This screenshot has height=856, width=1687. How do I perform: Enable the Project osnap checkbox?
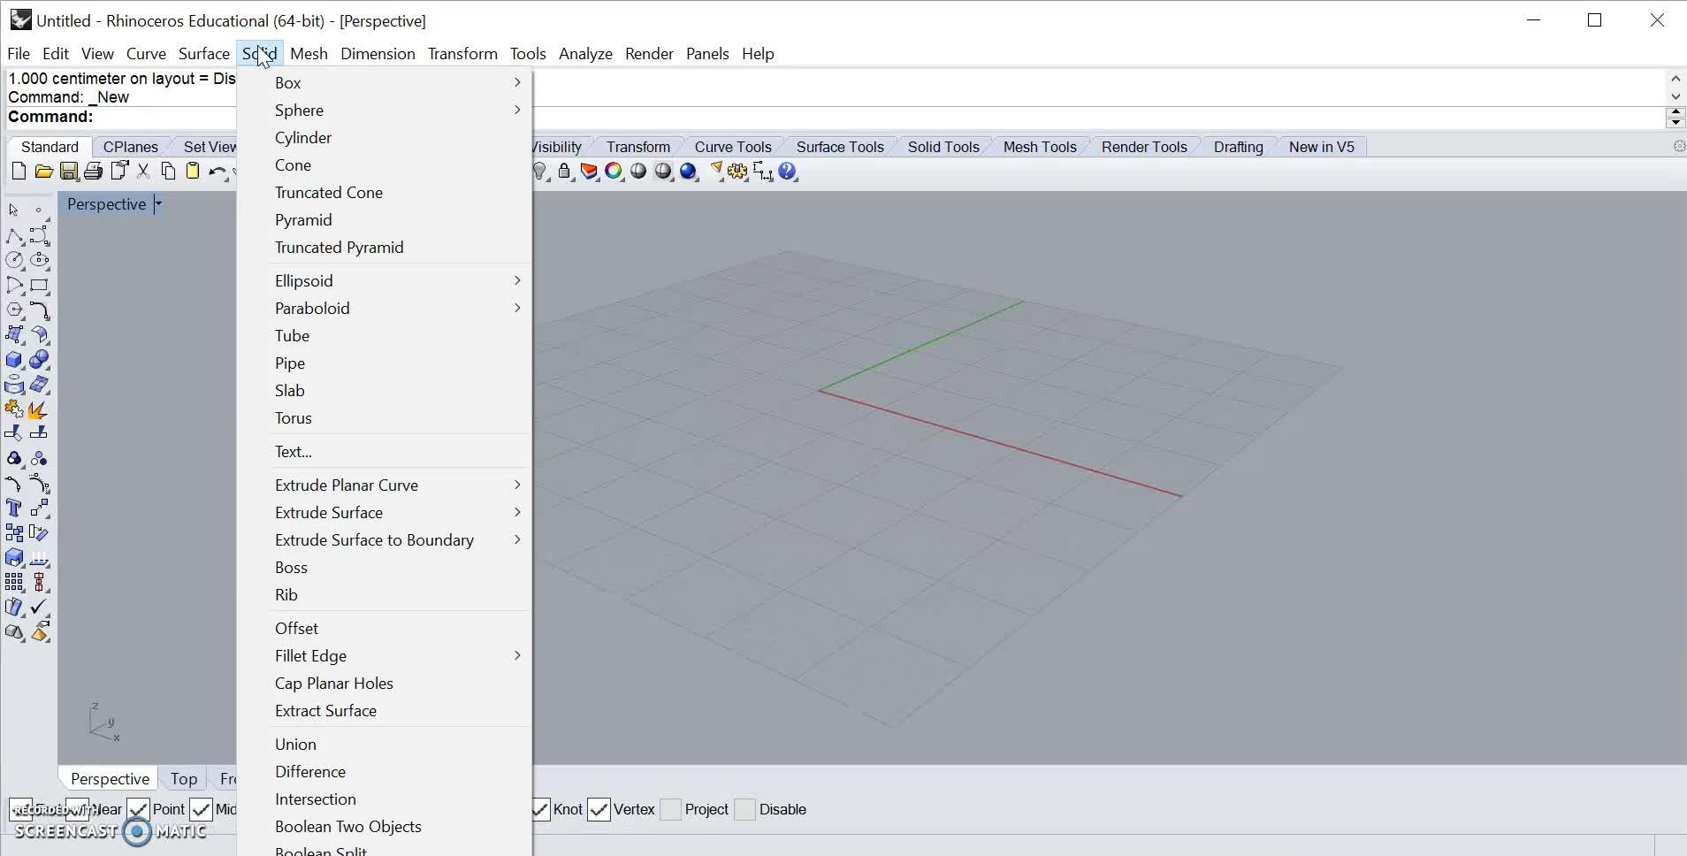point(671,809)
